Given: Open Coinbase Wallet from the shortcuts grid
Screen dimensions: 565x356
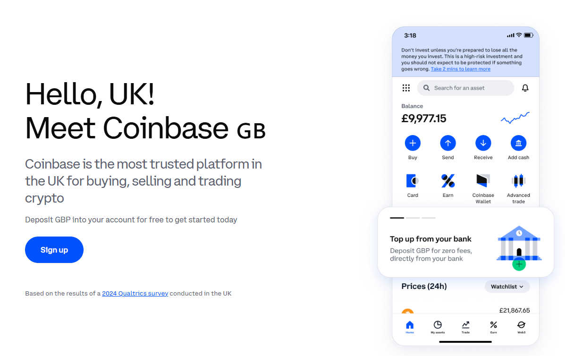Looking at the screenshot, I should 483,180.
